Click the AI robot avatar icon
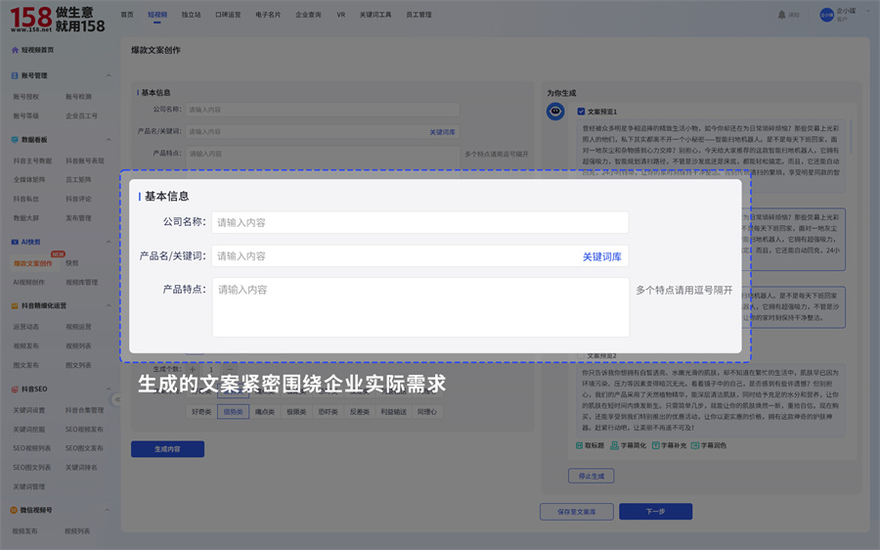The width and height of the screenshot is (880, 550). click(x=555, y=112)
